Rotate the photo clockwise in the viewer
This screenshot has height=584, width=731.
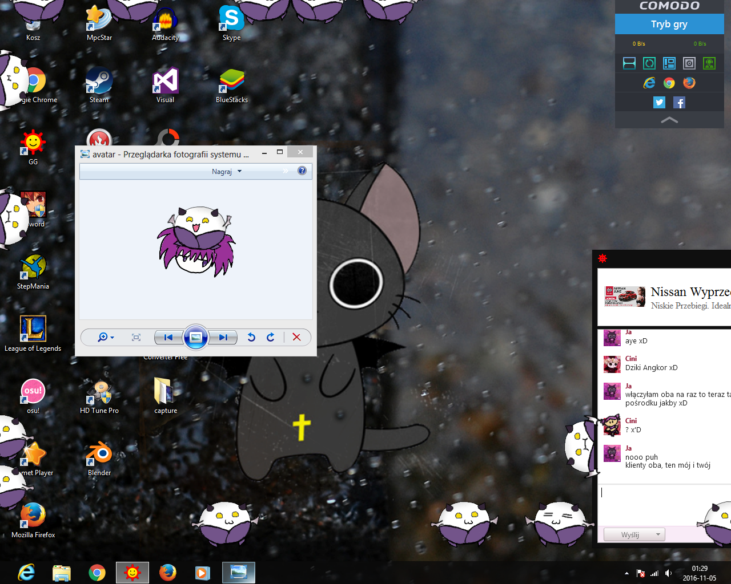[271, 337]
